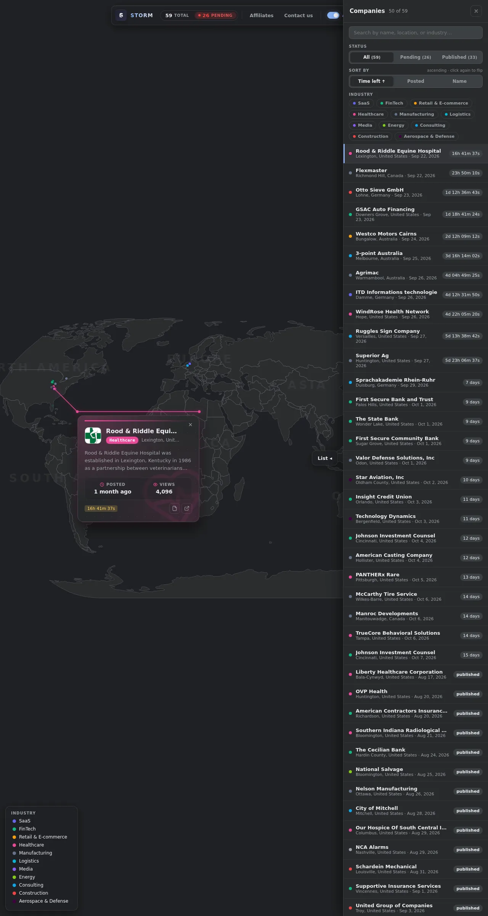This screenshot has width=488, height=916.
Task: Open the external link icon in popup card
Action: pos(187,508)
